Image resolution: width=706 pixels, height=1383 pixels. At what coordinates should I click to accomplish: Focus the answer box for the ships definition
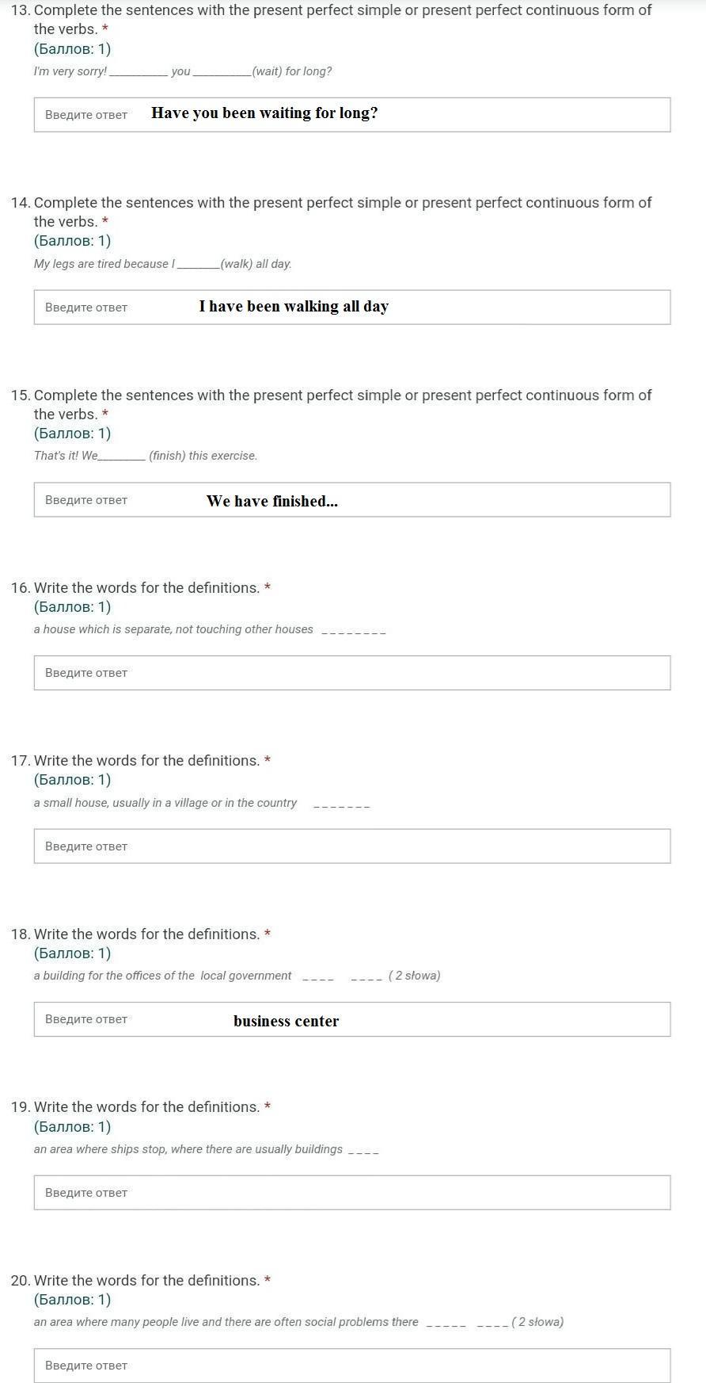(352, 1193)
